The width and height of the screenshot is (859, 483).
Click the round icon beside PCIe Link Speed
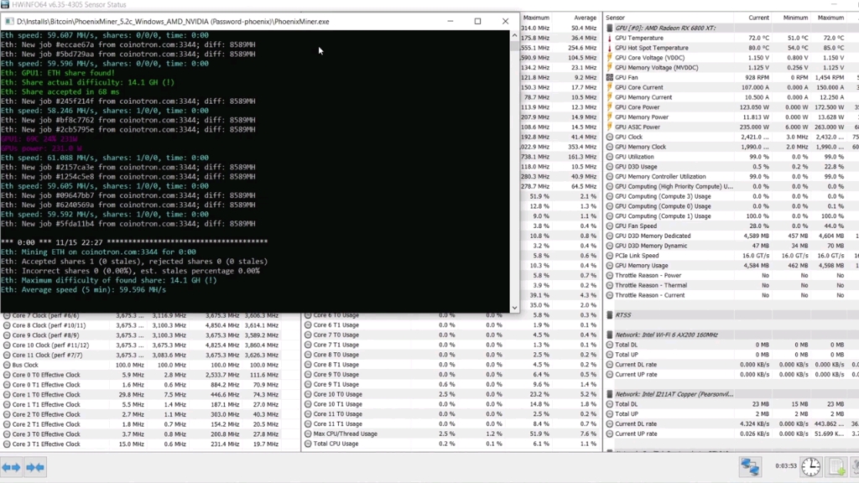(x=610, y=255)
